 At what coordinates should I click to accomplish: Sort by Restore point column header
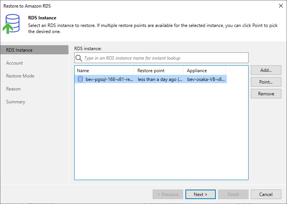pyautogui.click(x=158, y=71)
